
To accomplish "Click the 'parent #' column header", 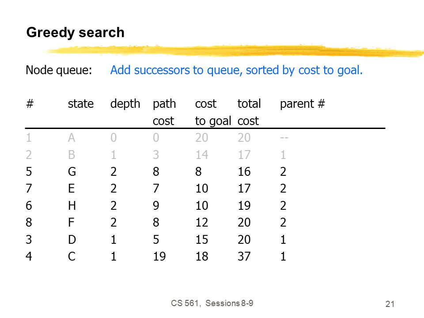I will pyautogui.click(x=302, y=104).
